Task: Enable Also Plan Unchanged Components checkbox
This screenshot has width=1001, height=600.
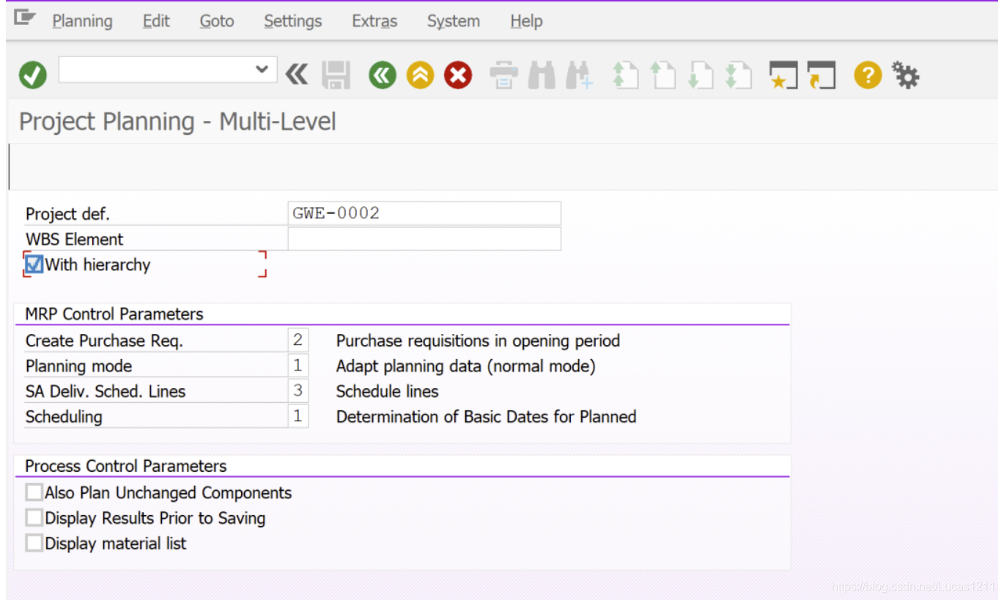Action: [34, 492]
